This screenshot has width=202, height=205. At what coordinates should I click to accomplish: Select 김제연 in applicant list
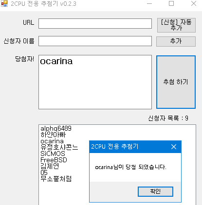50,166
